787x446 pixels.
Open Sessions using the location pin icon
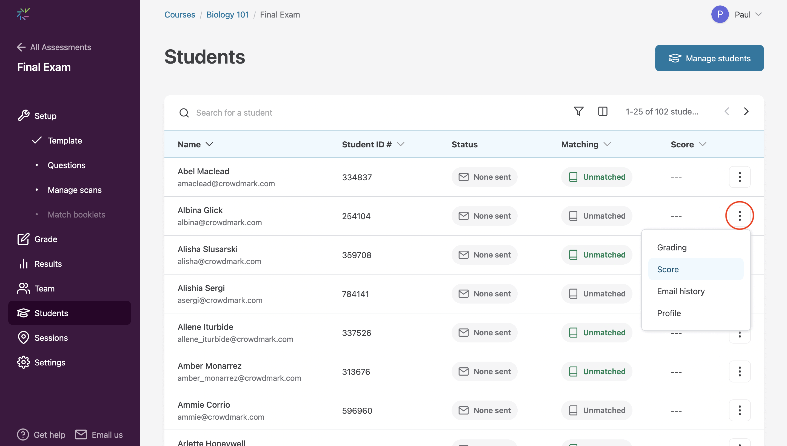[x=24, y=338]
